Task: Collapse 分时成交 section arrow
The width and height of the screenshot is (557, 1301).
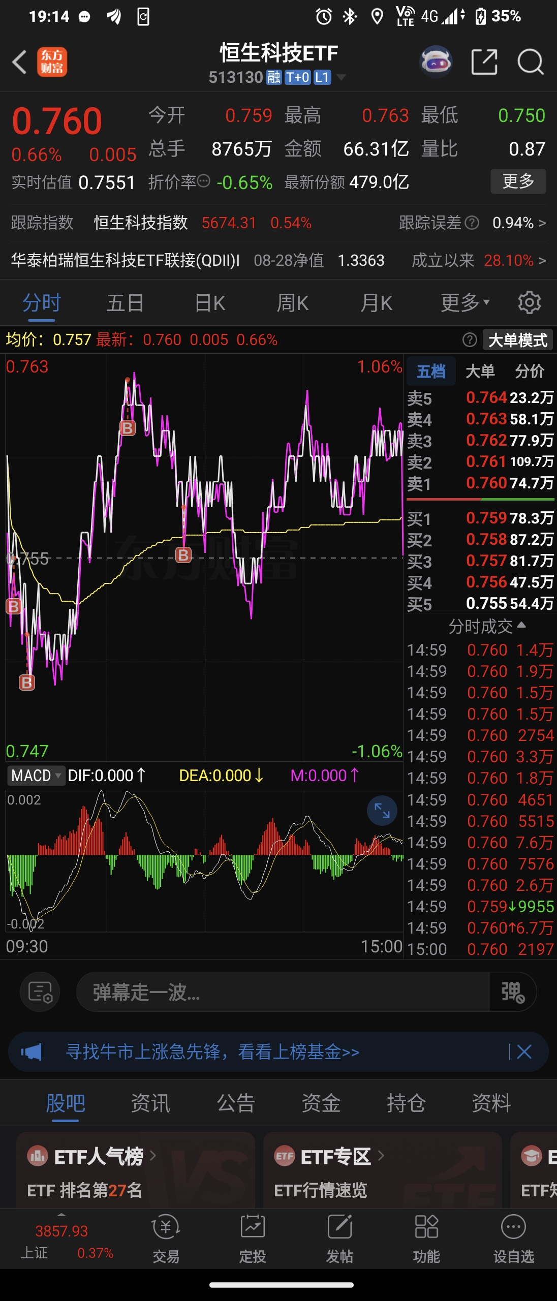Action: click(521, 625)
